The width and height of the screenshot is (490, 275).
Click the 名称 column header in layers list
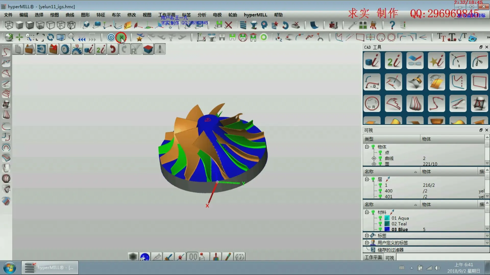[x=369, y=172]
